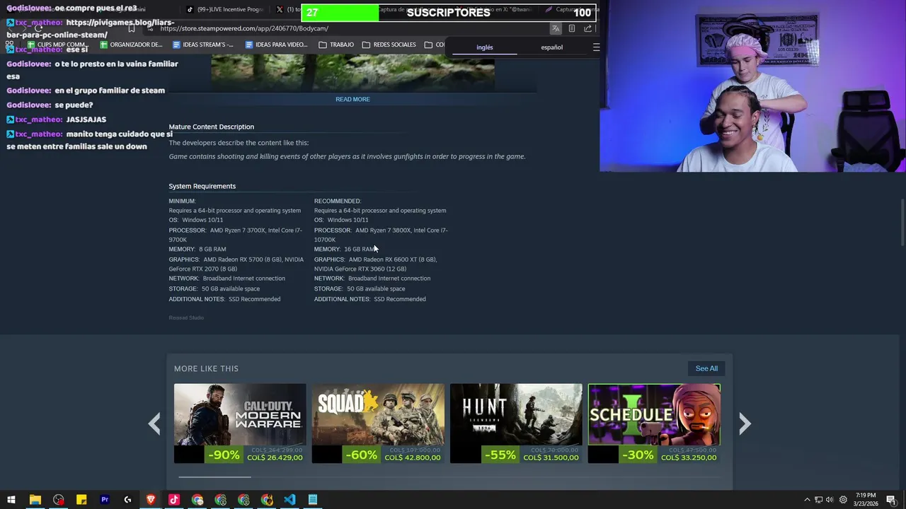Open the yellow Sticky Notes taskbar icon
The width and height of the screenshot is (906, 509).
[81, 500]
